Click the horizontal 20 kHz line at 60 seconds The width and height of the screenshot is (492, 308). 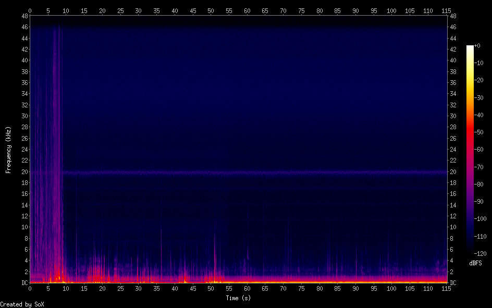tap(247, 172)
